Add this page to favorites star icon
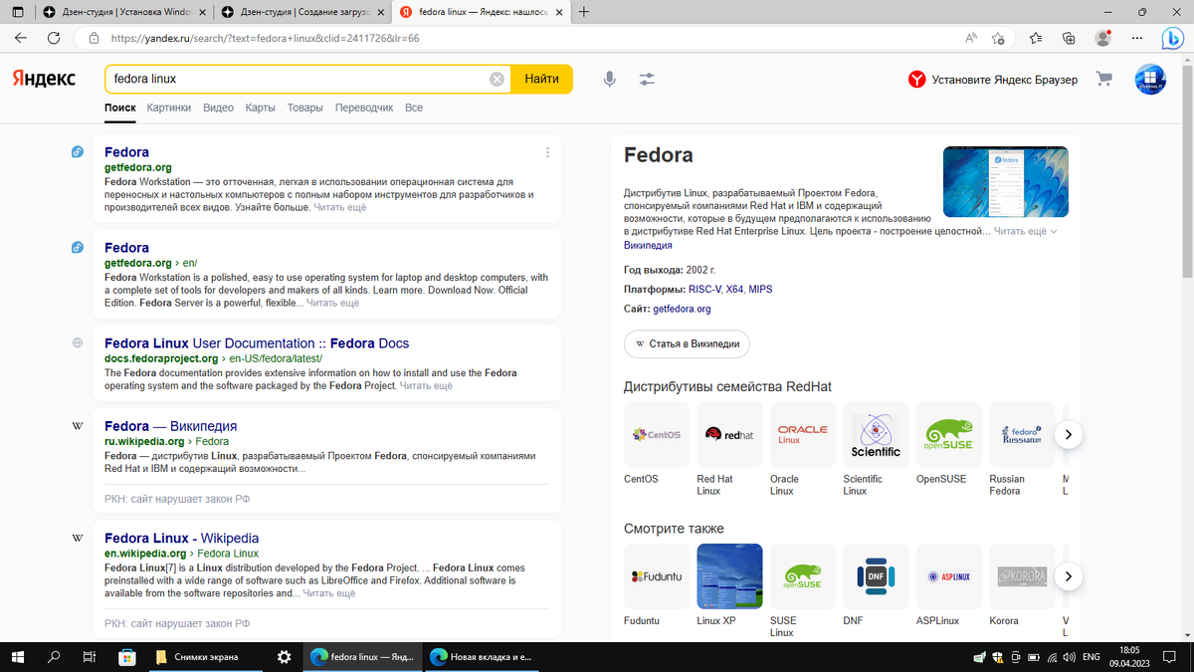The height and width of the screenshot is (672, 1194). tap(998, 38)
